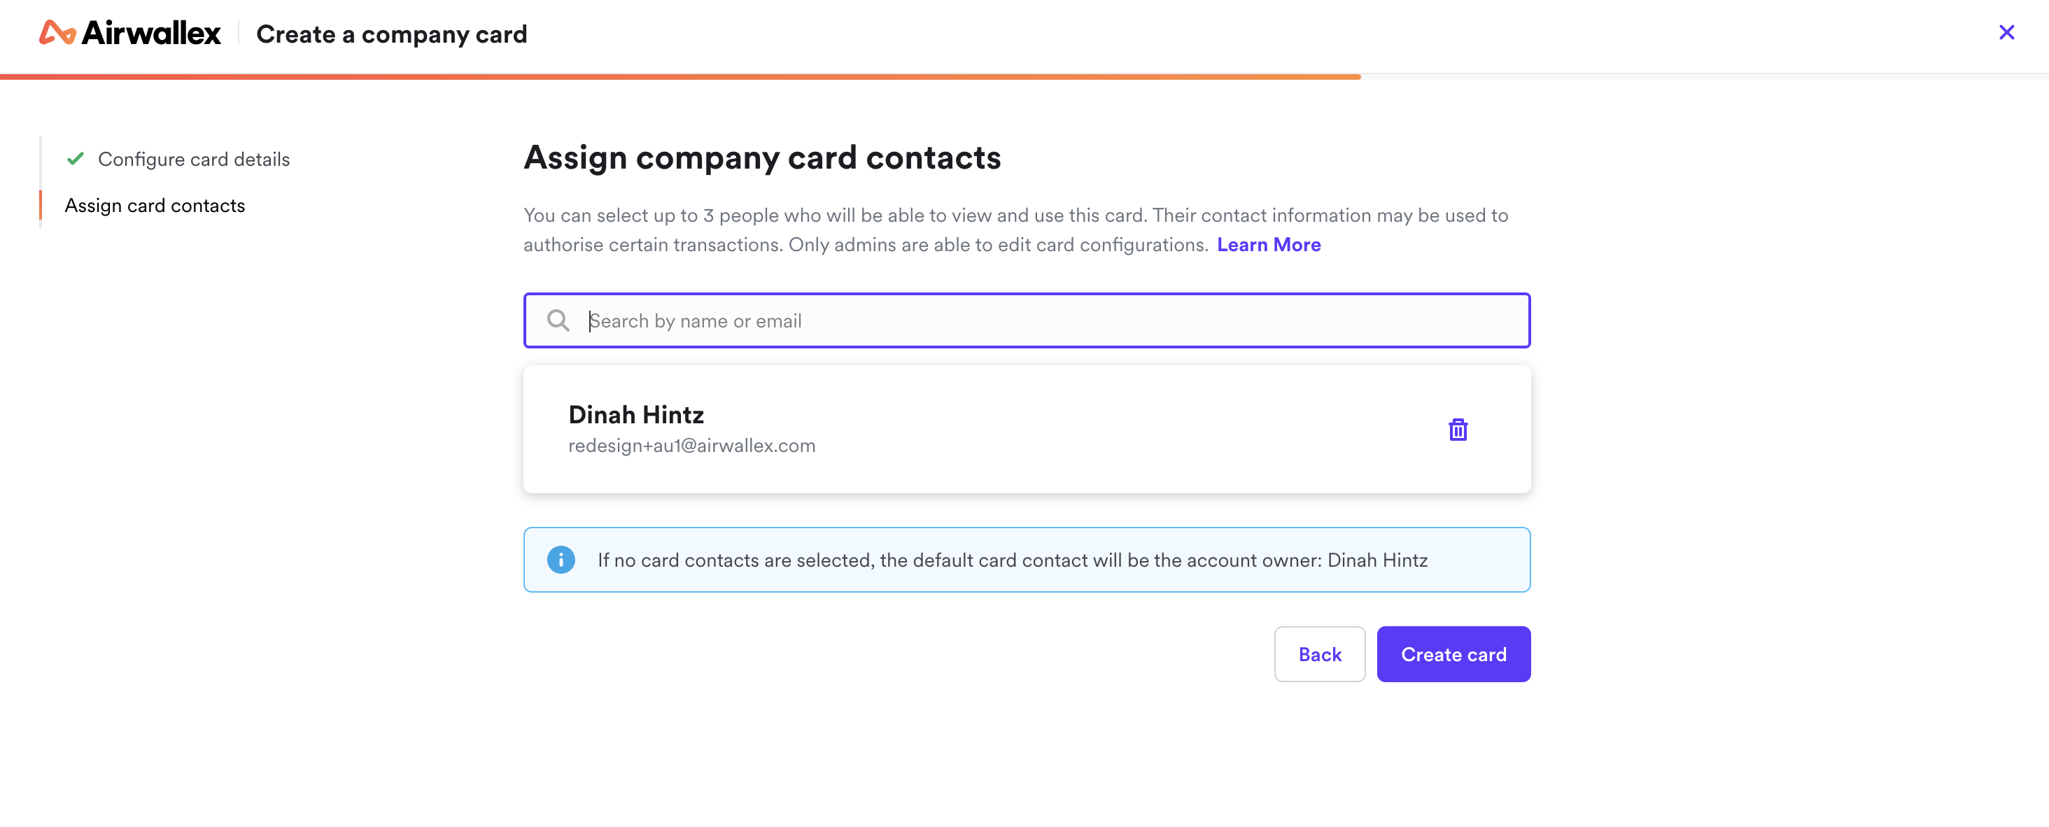Click the search magnifier icon
This screenshot has width=2049, height=827.
558,320
